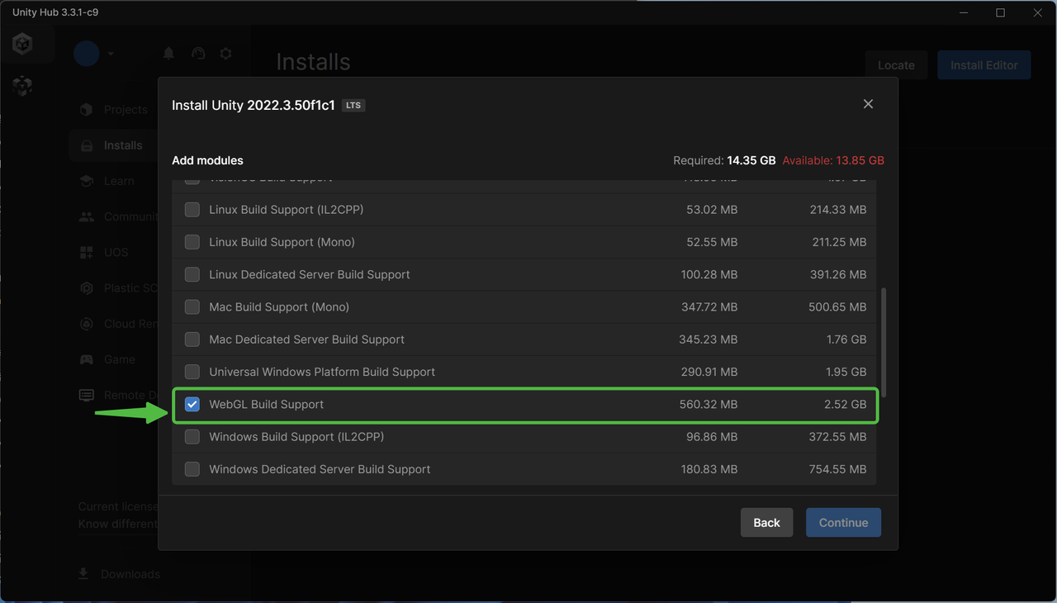Open the Community section
The height and width of the screenshot is (603, 1057).
coord(86,216)
